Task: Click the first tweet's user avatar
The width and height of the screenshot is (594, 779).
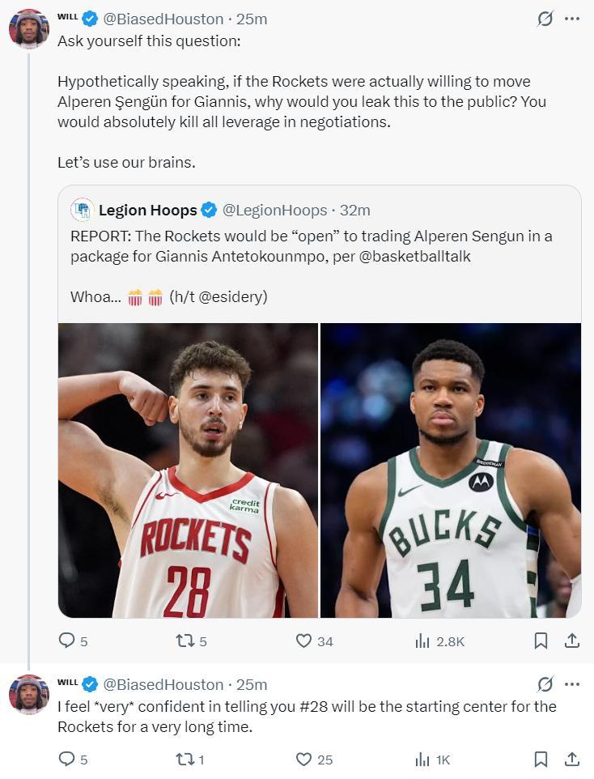Action: coord(29,30)
